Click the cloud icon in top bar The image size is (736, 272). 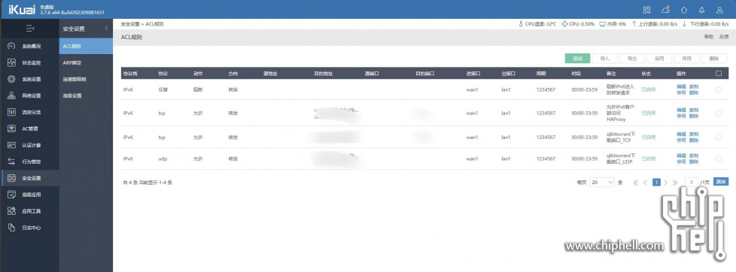tap(665, 9)
